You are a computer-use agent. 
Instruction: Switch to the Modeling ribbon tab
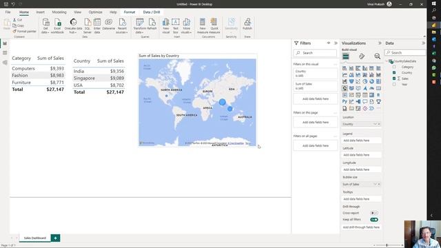click(59, 12)
